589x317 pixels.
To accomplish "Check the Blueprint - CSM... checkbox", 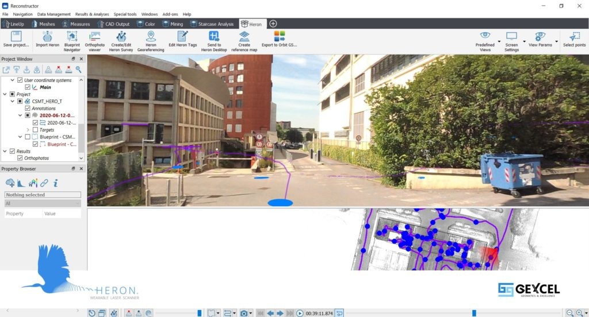I will click(28, 137).
